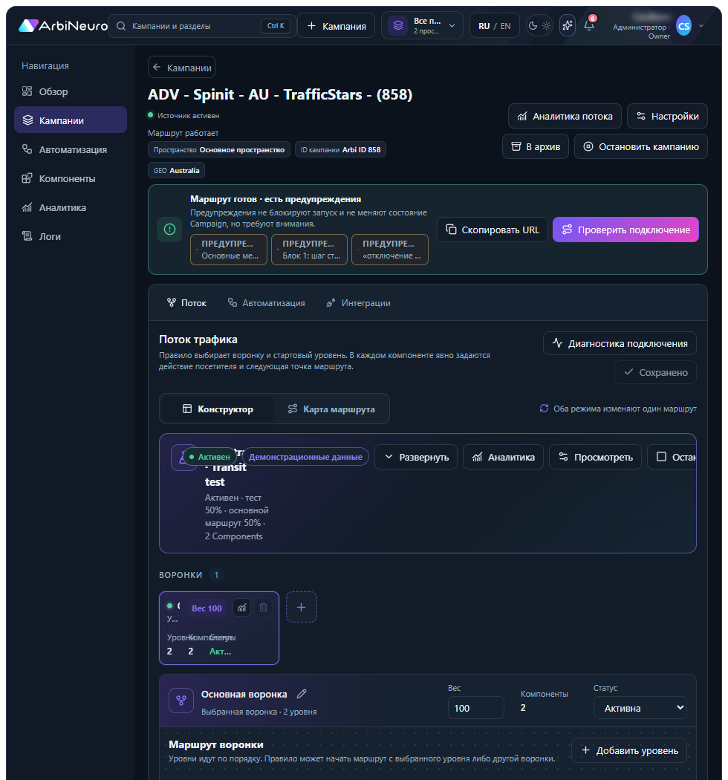This screenshot has height=780, width=728.
Task: Click the GEO Australia tag
Action: tap(176, 171)
